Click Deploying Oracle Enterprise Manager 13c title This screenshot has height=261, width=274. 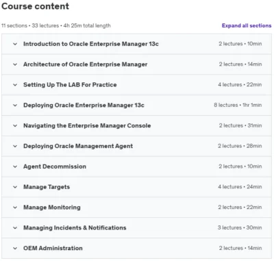84,105
